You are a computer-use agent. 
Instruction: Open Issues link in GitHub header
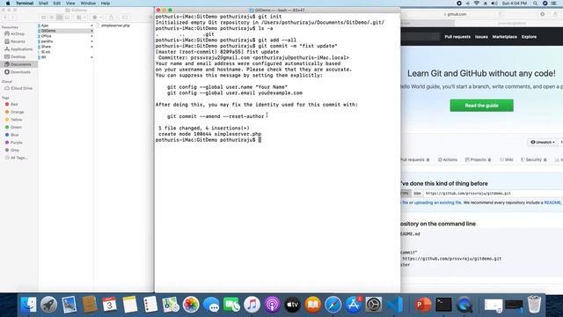(481, 37)
